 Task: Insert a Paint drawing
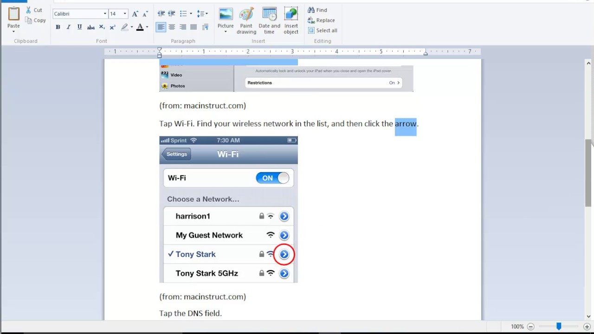point(246,21)
